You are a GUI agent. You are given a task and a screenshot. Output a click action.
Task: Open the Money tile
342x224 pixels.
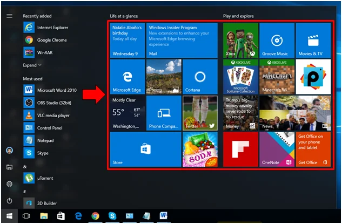[240, 113]
